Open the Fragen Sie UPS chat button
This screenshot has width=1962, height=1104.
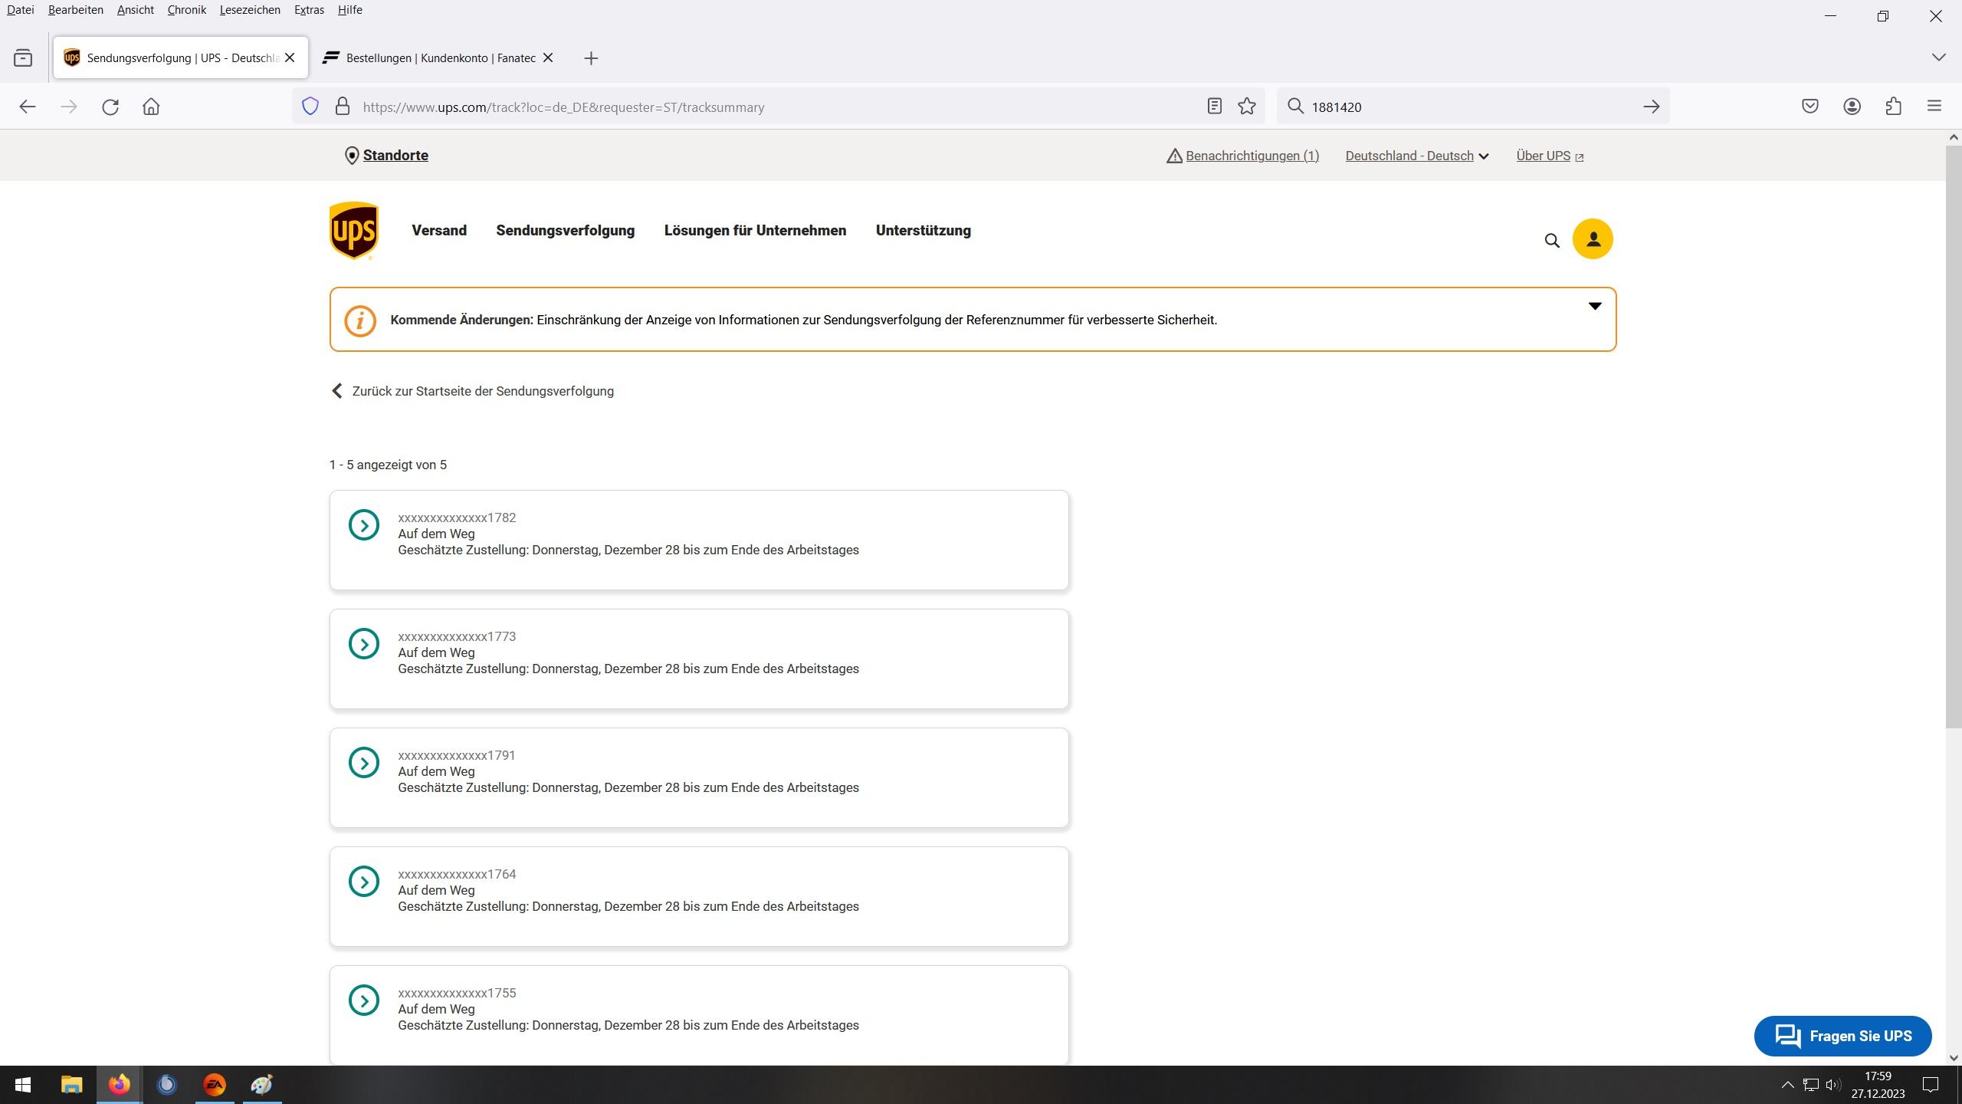pyautogui.click(x=1842, y=1036)
